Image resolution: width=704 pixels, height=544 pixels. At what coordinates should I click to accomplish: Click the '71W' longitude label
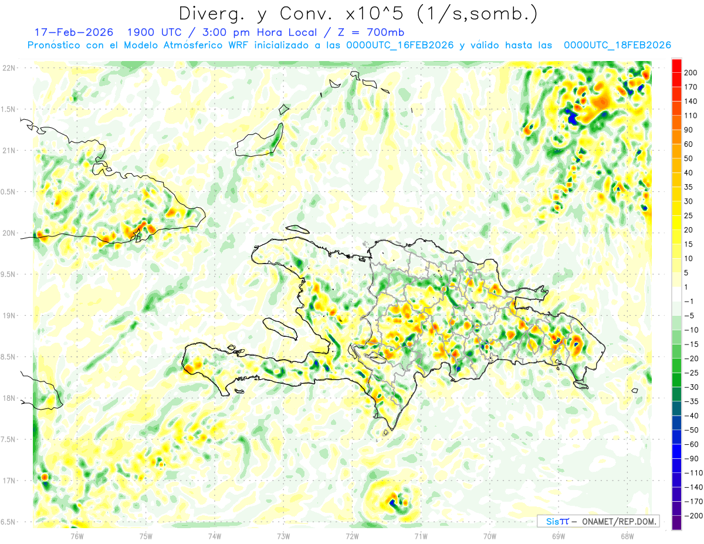421,536
